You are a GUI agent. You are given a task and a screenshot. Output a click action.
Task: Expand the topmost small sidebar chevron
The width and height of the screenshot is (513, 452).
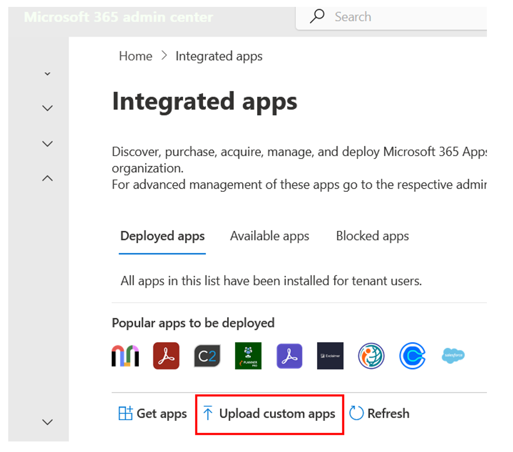48,74
